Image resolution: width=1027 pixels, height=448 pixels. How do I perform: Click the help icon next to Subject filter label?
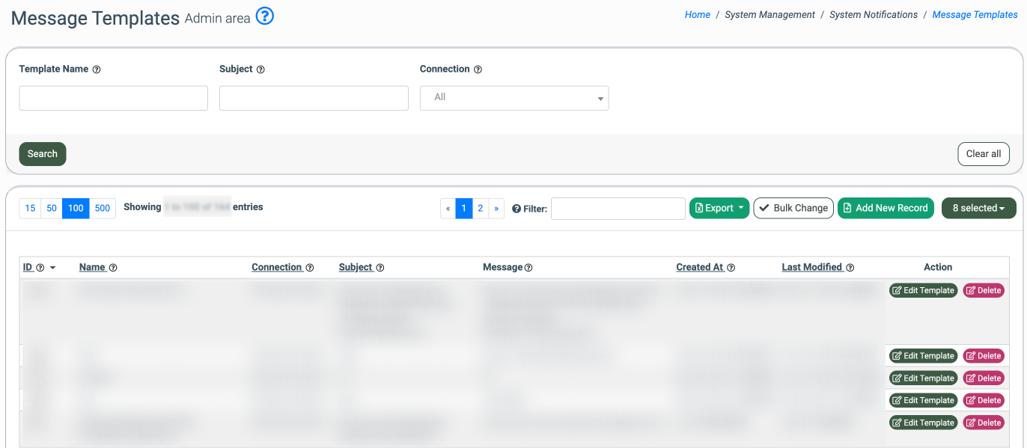click(x=260, y=70)
